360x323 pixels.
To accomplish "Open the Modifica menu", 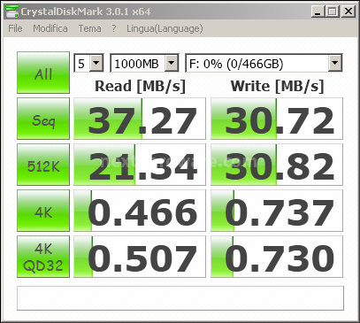I will [x=50, y=28].
